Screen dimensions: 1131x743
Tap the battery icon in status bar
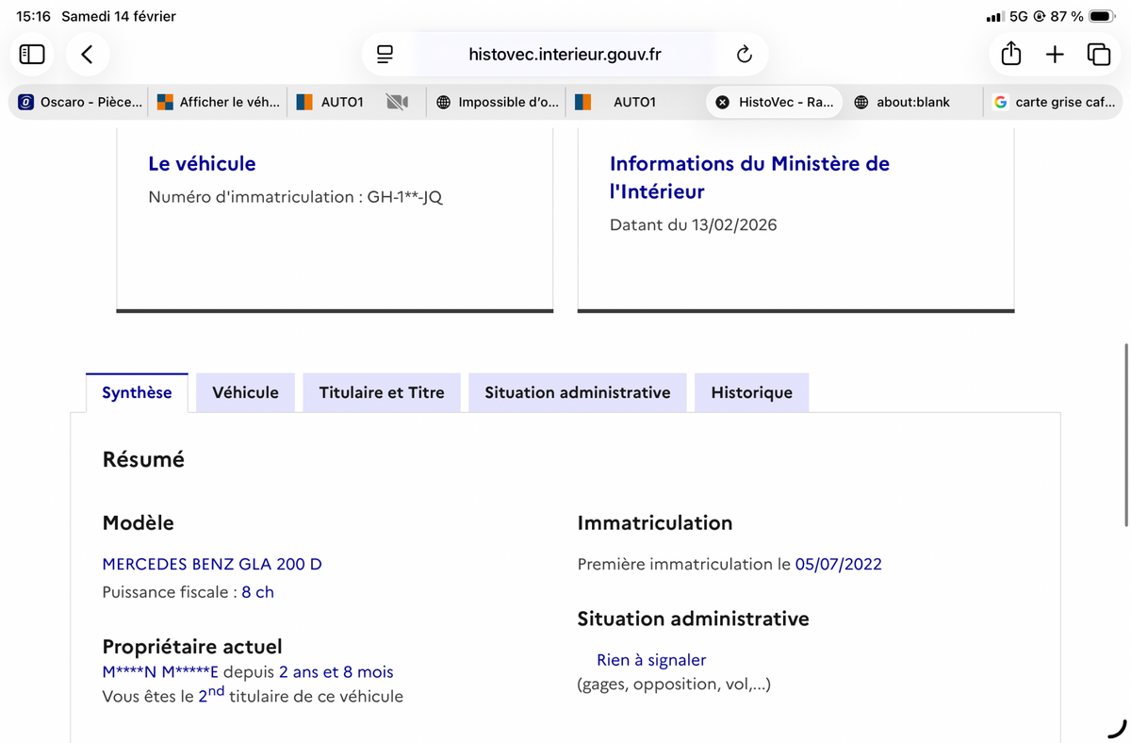pyautogui.click(x=1101, y=16)
